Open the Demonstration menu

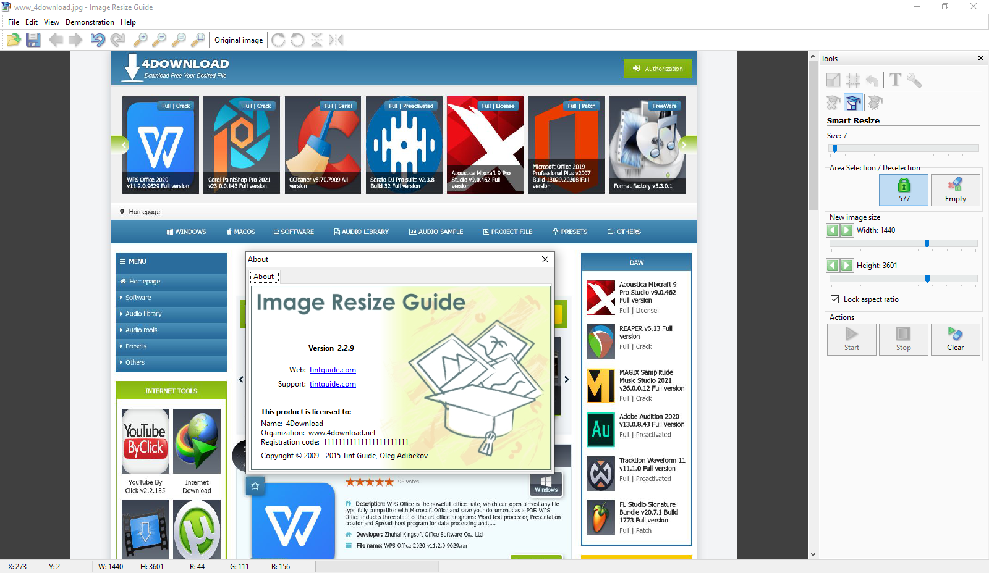(90, 22)
